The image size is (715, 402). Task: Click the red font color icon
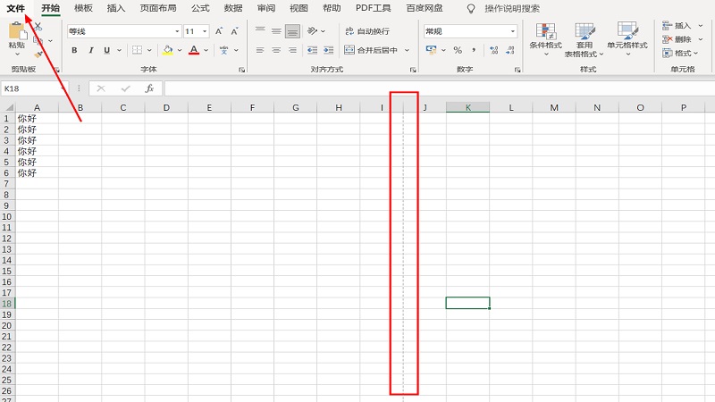(x=193, y=50)
